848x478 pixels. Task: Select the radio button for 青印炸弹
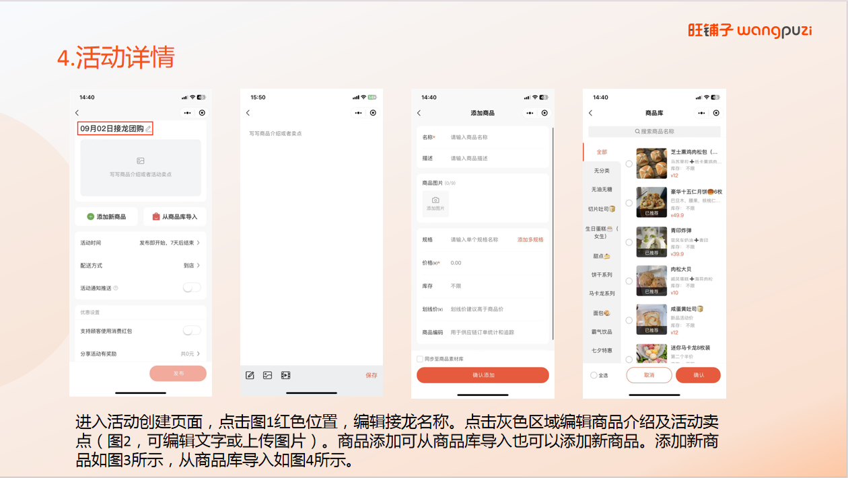[x=629, y=242]
